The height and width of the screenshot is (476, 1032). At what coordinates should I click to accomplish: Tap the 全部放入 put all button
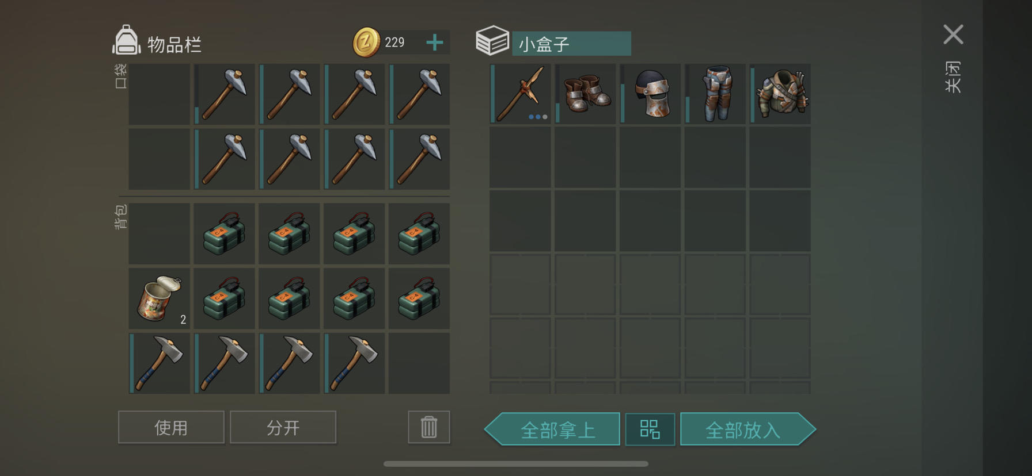coord(748,429)
